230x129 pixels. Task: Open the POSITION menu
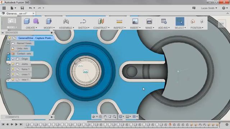[x=197, y=28]
